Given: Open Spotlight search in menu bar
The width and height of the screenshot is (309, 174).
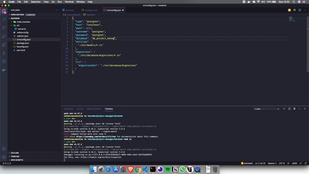Looking at the screenshot, I should [294, 2].
